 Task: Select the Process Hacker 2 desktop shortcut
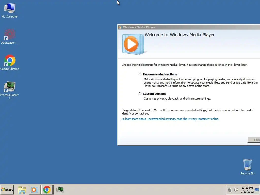pyautogui.click(x=10, y=90)
